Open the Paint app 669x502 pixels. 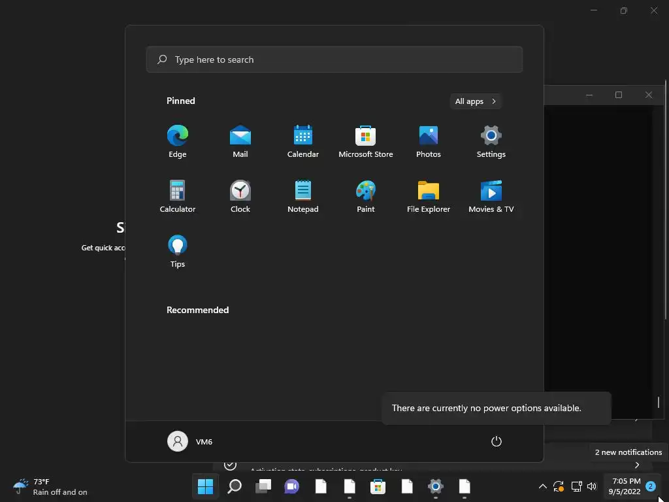(366, 196)
